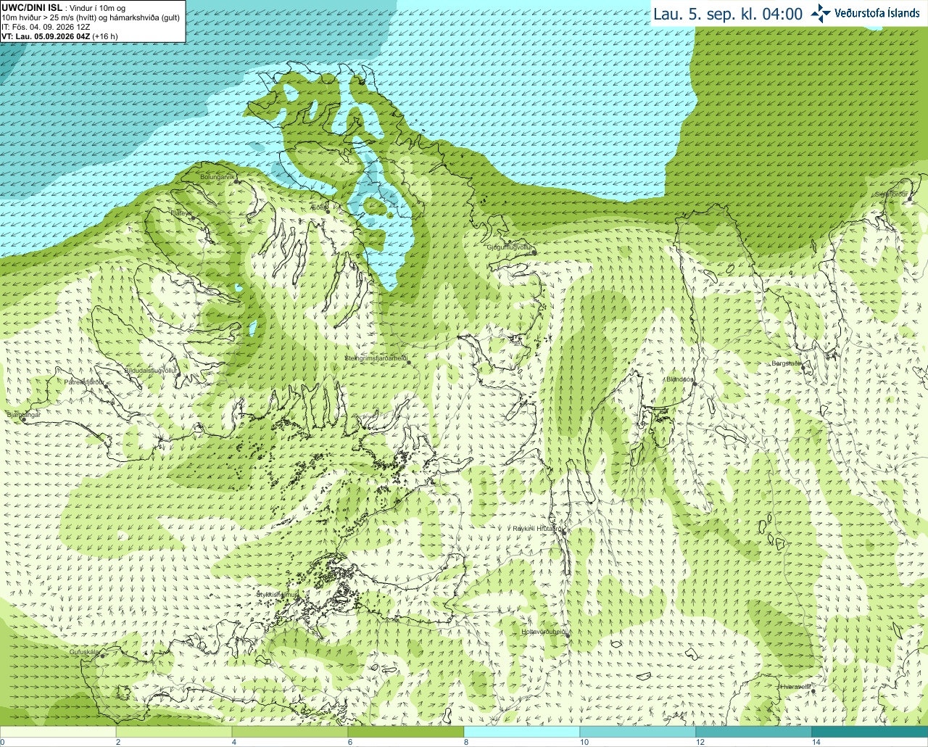This screenshot has height=747, width=928.
Task: Click the Veðurstofa Íslands logo icon
Action: (821, 13)
